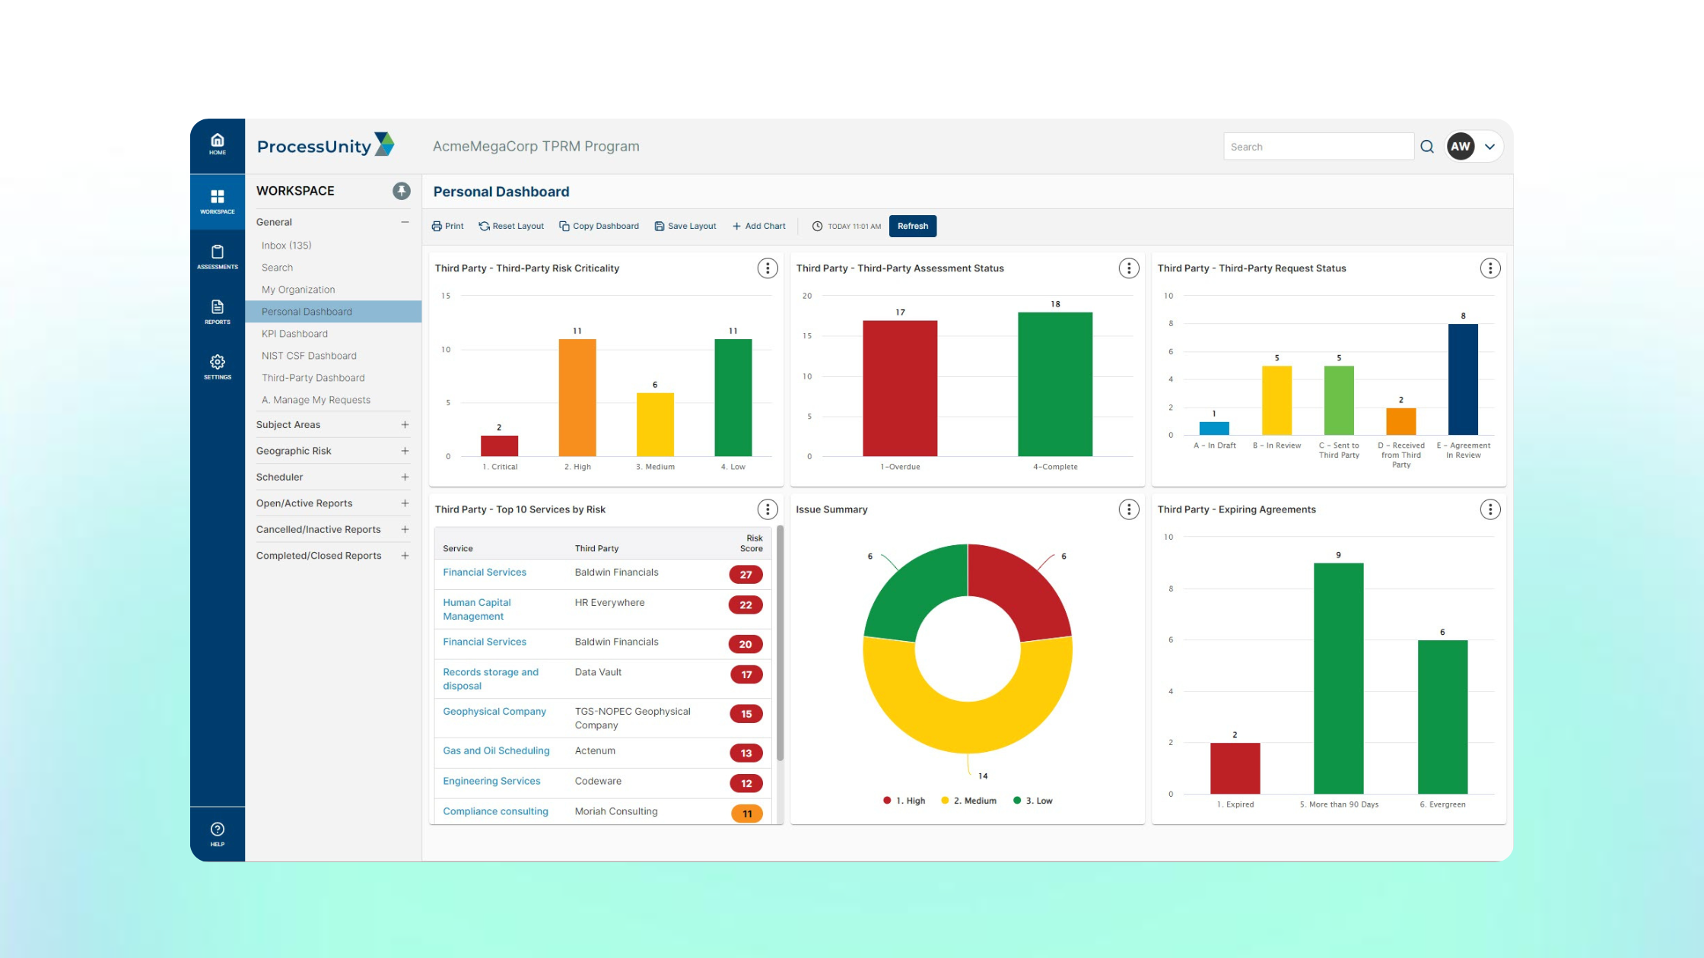This screenshot has width=1704, height=958.
Task: Open options menu for Request Status chart
Action: tap(1490, 268)
